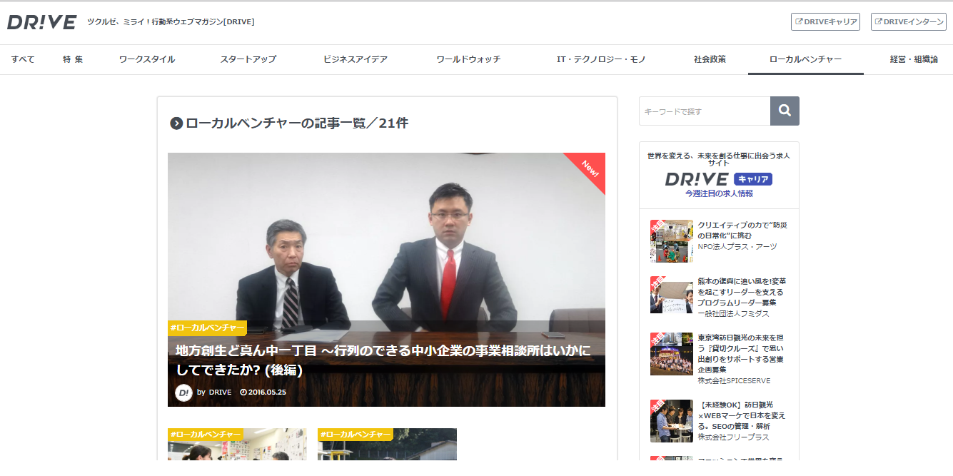Image resolution: width=953 pixels, height=476 pixels.
Task: Click the arrow icon beside the article list heading
Action: (x=176, y=123)
